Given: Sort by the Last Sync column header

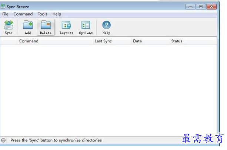Looking at the screenshot, I should (x=112, y=41).
